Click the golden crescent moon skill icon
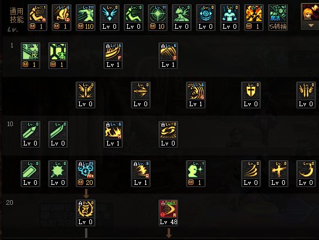The image size is (319, 240). tap(306, 174)
